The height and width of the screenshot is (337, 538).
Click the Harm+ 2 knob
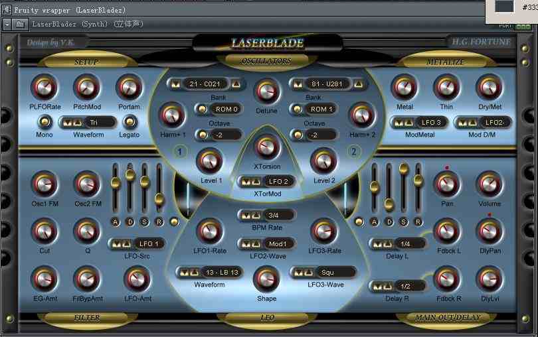(361, 115)
